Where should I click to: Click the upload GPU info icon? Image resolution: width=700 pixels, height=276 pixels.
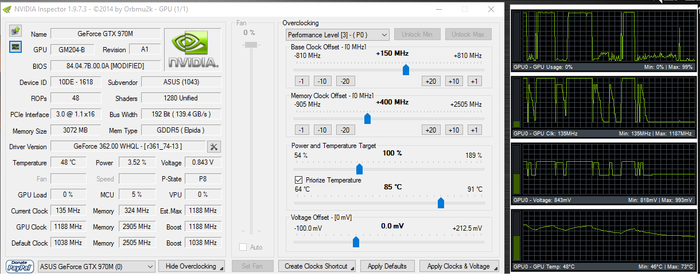click(15, 30)
